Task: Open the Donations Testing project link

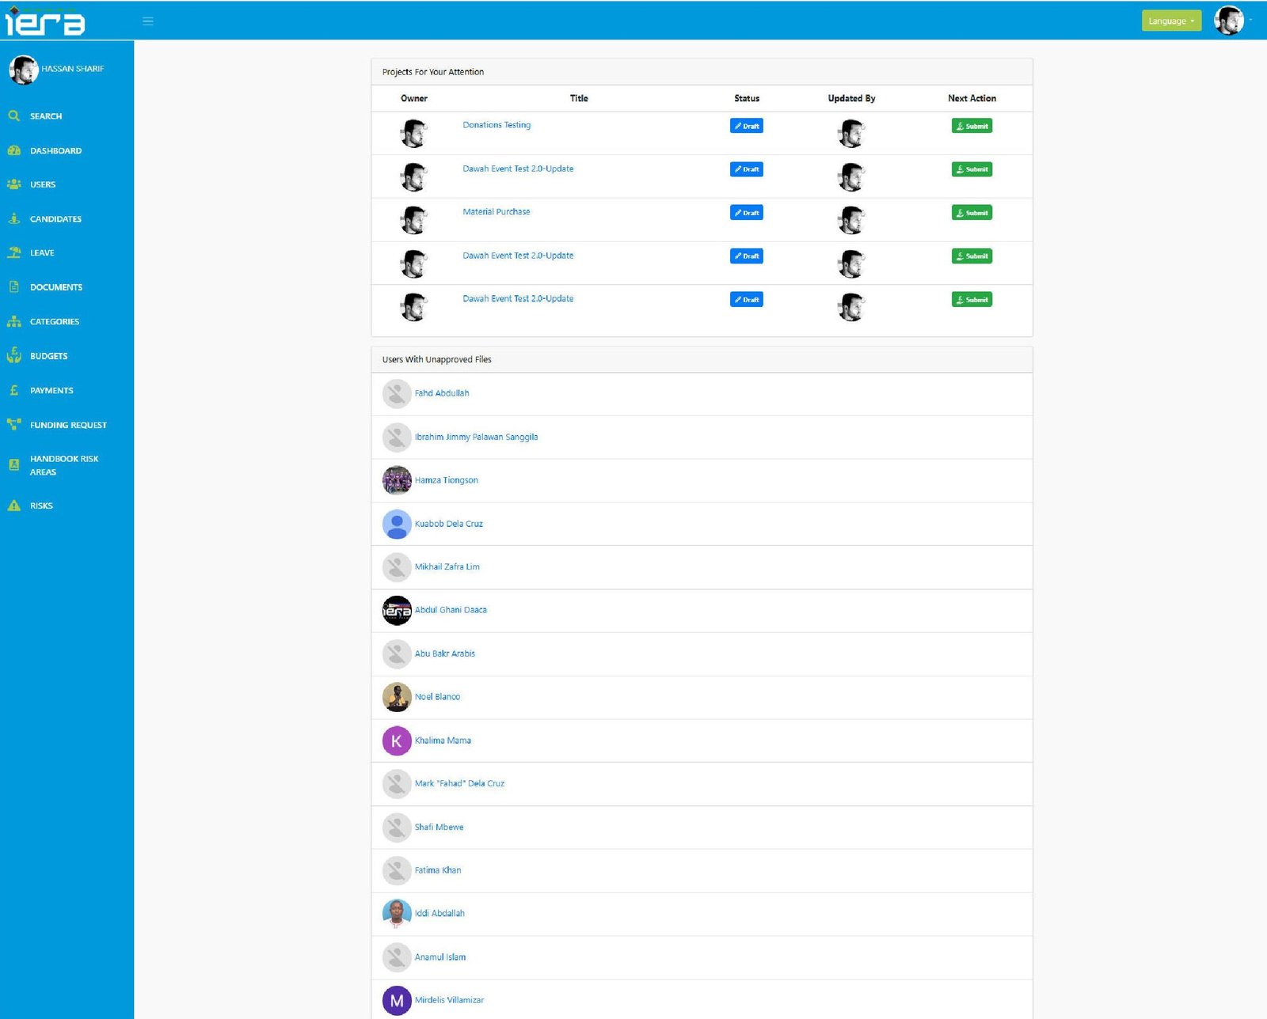Action: coord(497,125)
